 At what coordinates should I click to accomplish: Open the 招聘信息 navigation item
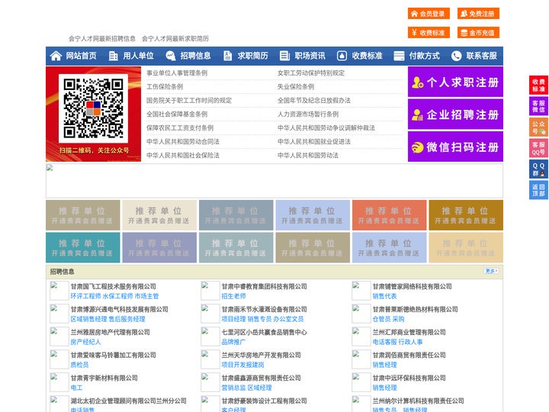pyautogui.click(x=195, y=56)
